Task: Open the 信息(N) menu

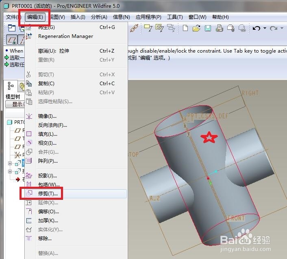Action: click(122, 17)
